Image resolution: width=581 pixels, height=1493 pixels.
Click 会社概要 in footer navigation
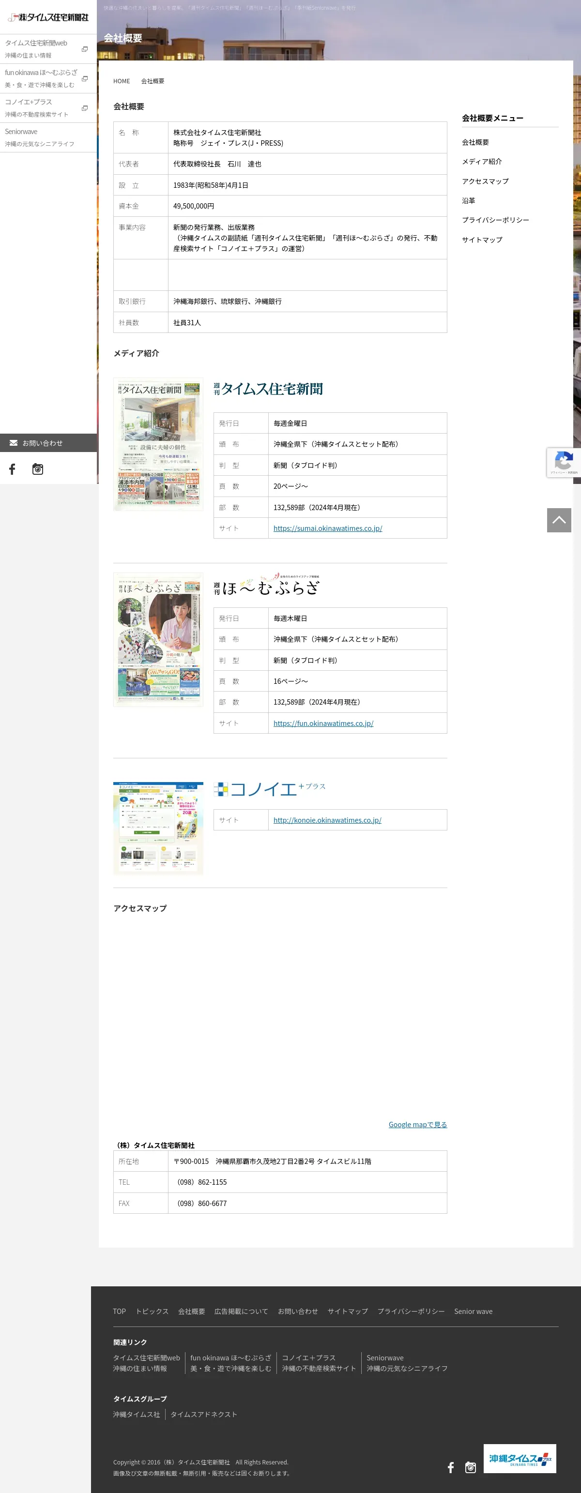[191, 1311]
